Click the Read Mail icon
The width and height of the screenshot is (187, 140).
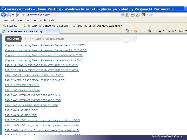coord(144,31)
